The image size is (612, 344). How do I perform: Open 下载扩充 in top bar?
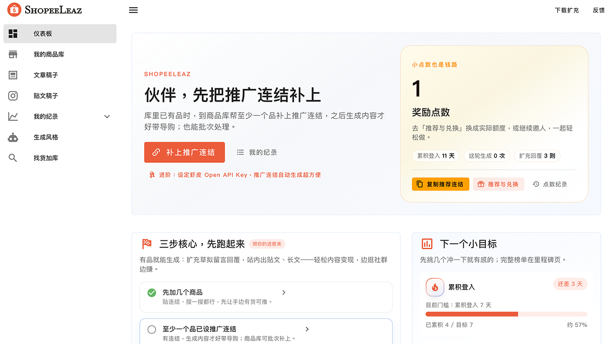click(566, 10)
